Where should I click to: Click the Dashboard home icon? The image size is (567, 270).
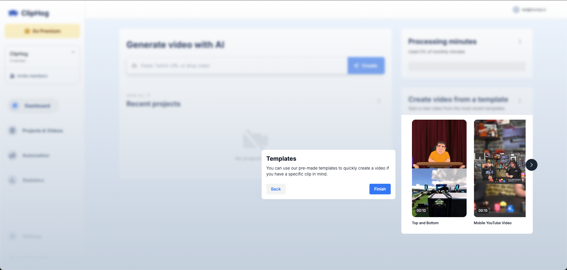point(15,105)
